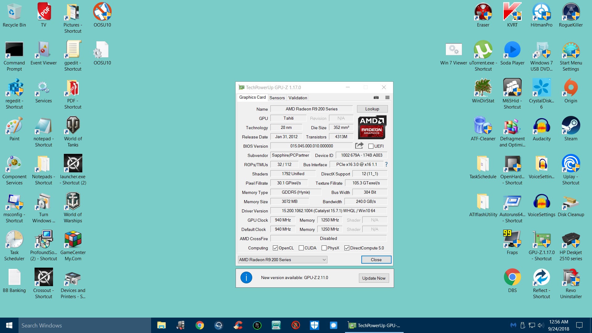Select the Soda Player desktop icon
This screenshot has width=592, height=333.
(x=512, y=53)
